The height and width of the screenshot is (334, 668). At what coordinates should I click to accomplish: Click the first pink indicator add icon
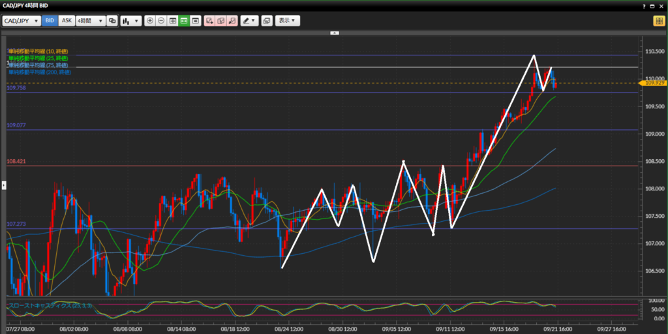209,21
